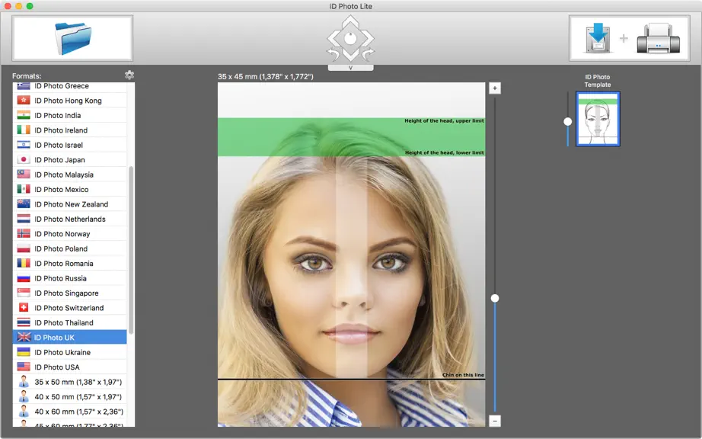Move photo left with the left chevron

[x=333, y=39]
